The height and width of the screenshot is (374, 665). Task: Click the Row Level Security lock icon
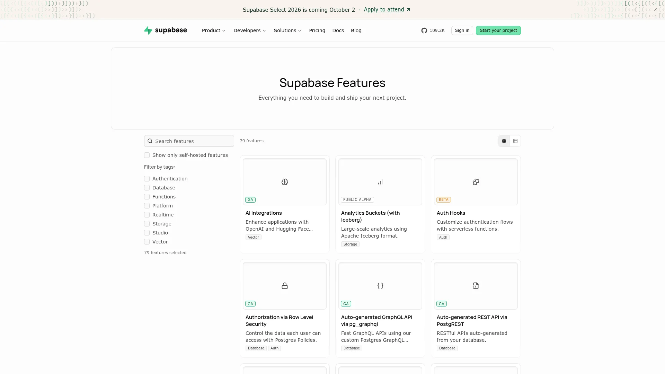(285, 286)
